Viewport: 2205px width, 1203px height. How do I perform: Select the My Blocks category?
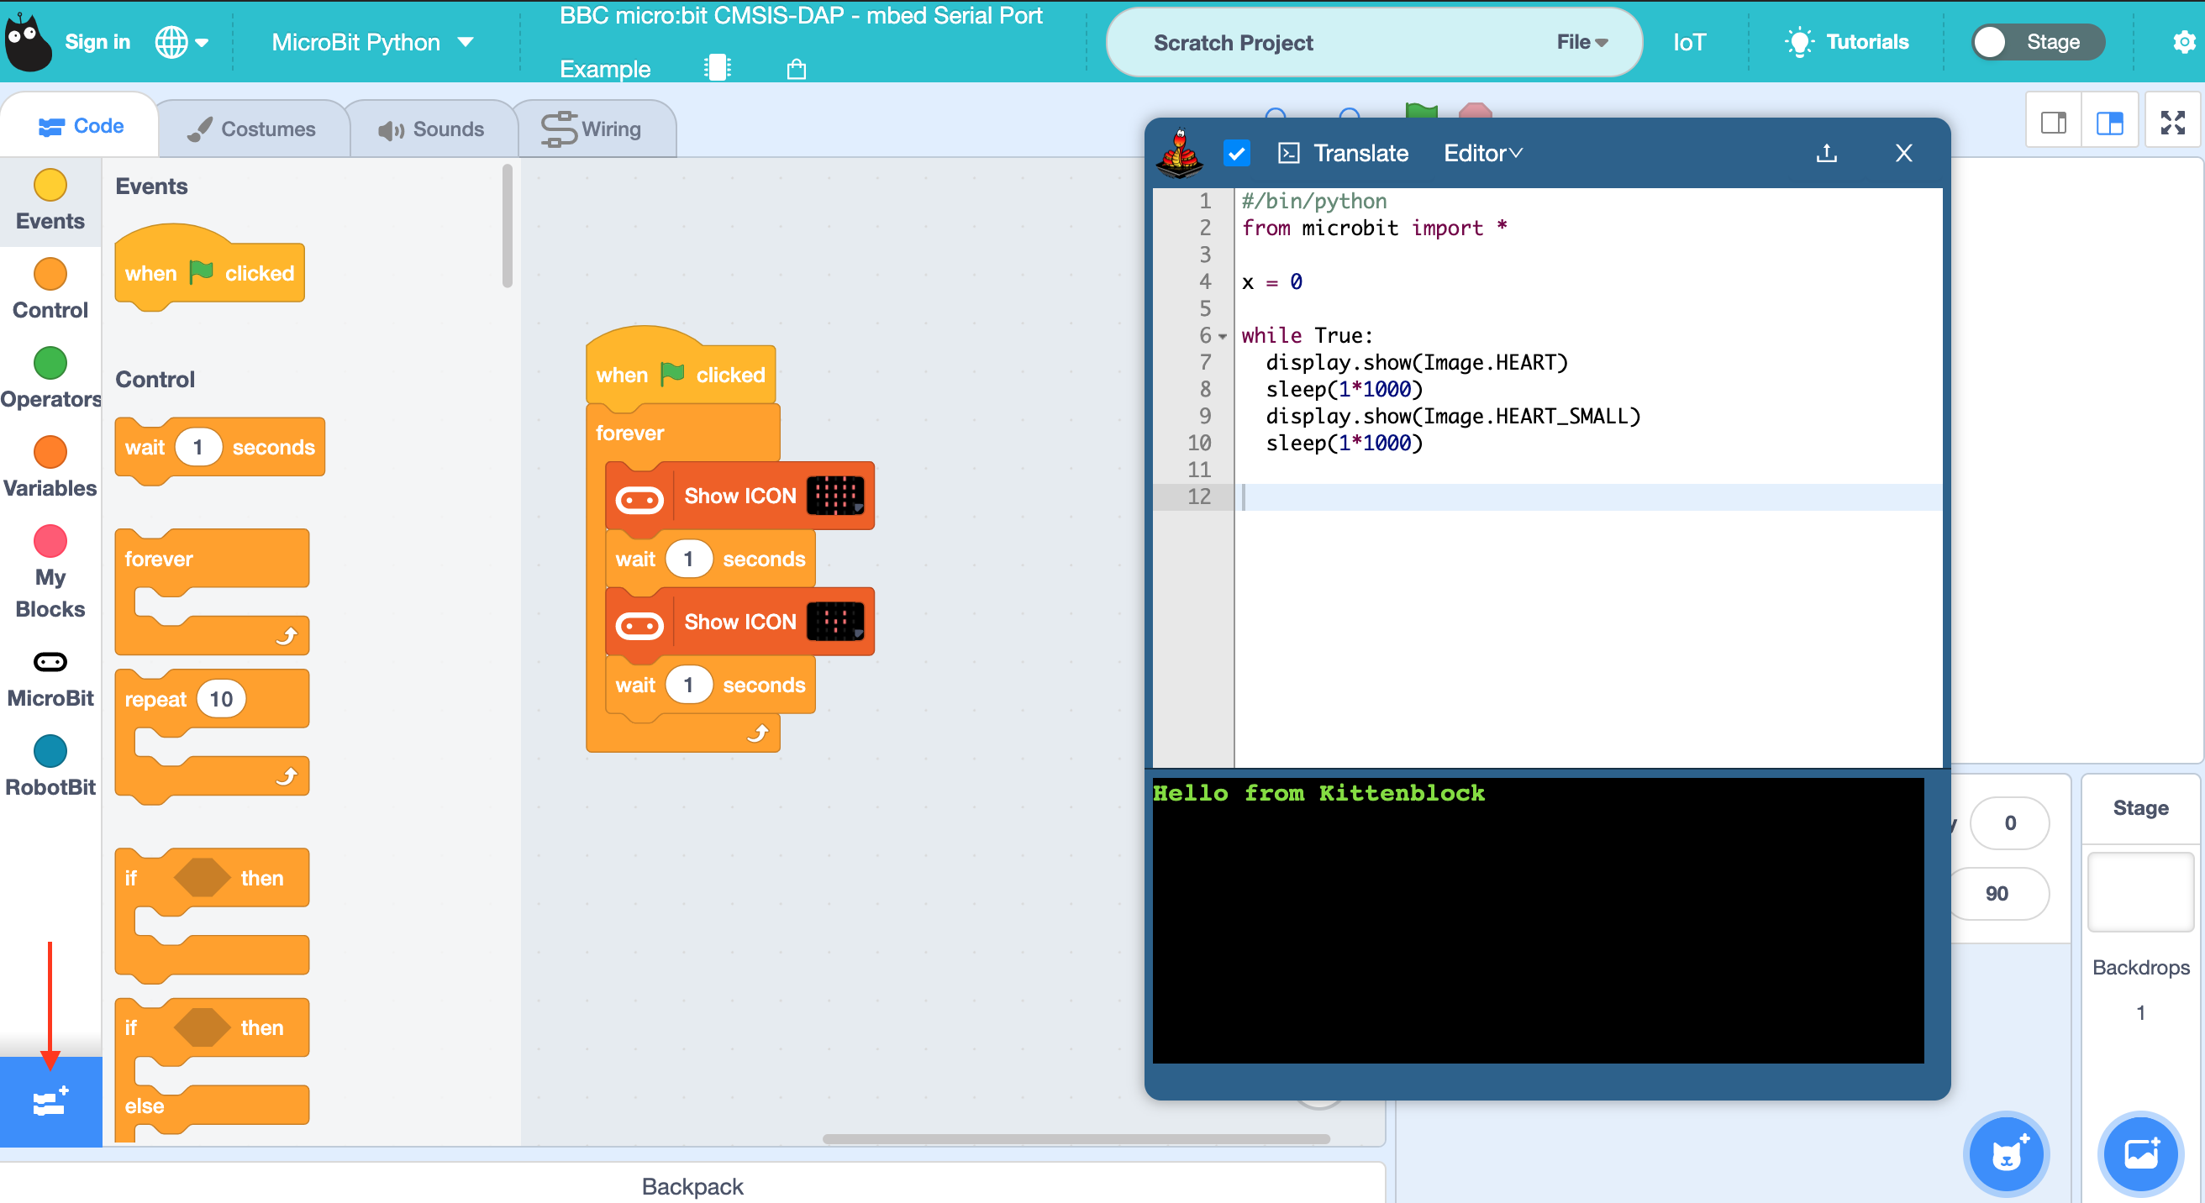50,571
